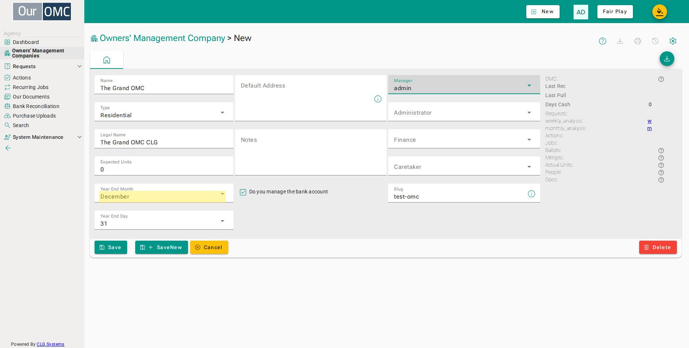Click the print icon in page toolbar

638,41
